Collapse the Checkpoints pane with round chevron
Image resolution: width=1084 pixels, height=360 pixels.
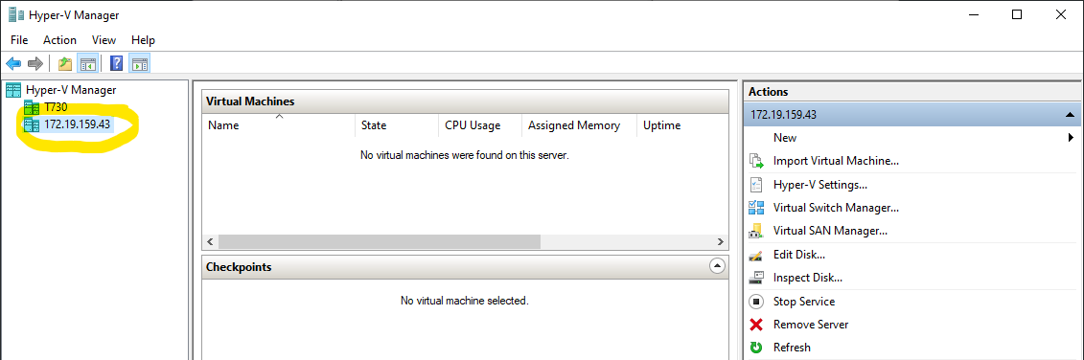(718, 266)
